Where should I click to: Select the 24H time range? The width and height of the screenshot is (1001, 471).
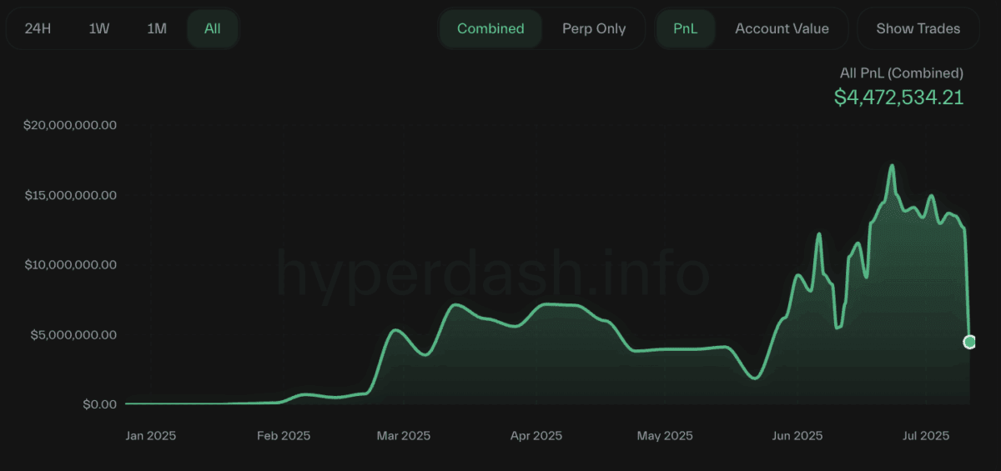point(38,28)
